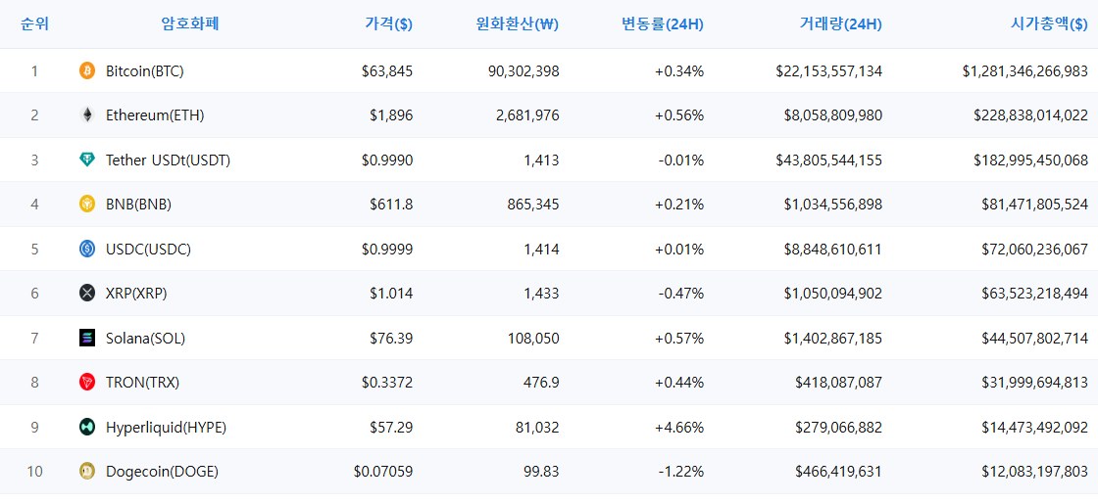The height and width of the screenshot is (503, 1098).
Task: Click TRON volume $418,087,087
Action: 839,382
